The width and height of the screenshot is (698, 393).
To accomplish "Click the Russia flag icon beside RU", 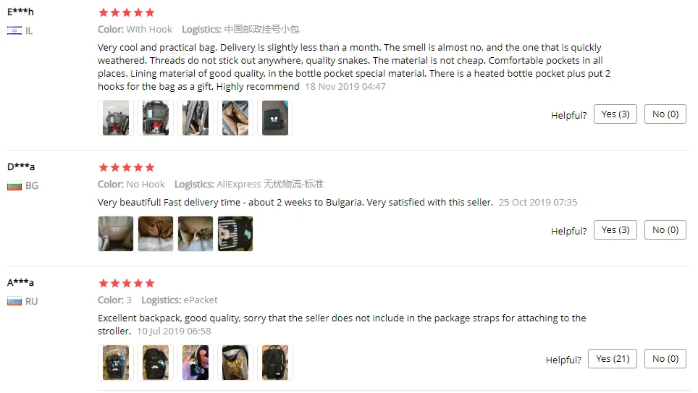I will (14, 301).
